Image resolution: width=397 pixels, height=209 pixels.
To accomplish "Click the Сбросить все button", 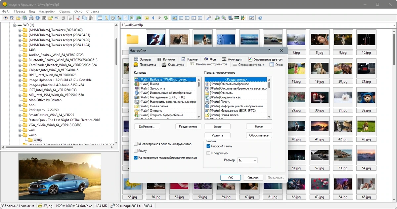I will click(259, 135).
